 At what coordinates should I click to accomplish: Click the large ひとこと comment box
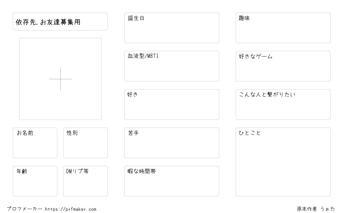coord(283,162)
